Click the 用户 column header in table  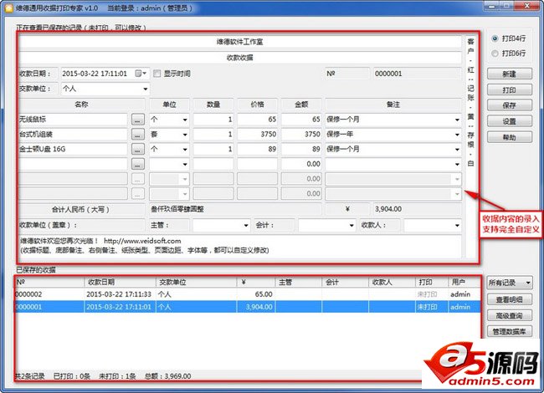point(464,282)
